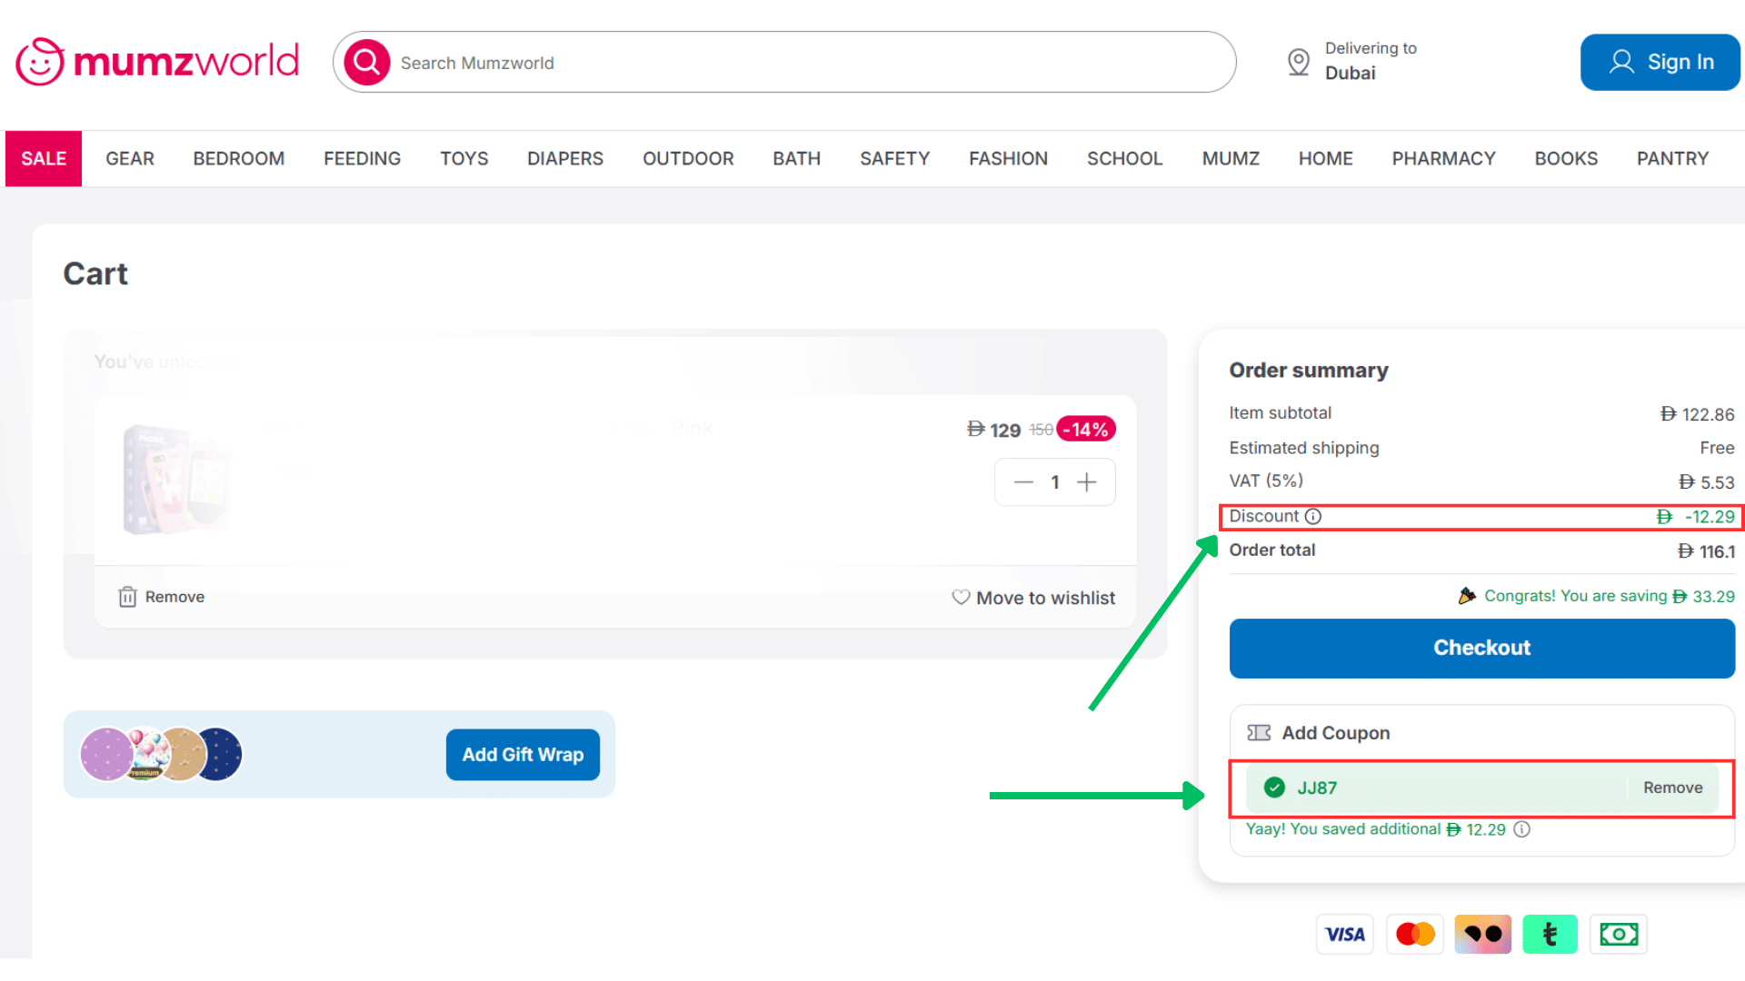Click the delivery location pin icon
The height and width of the screenshot is (981, 1745).
pyautogui.click(x=1299, y=62)
